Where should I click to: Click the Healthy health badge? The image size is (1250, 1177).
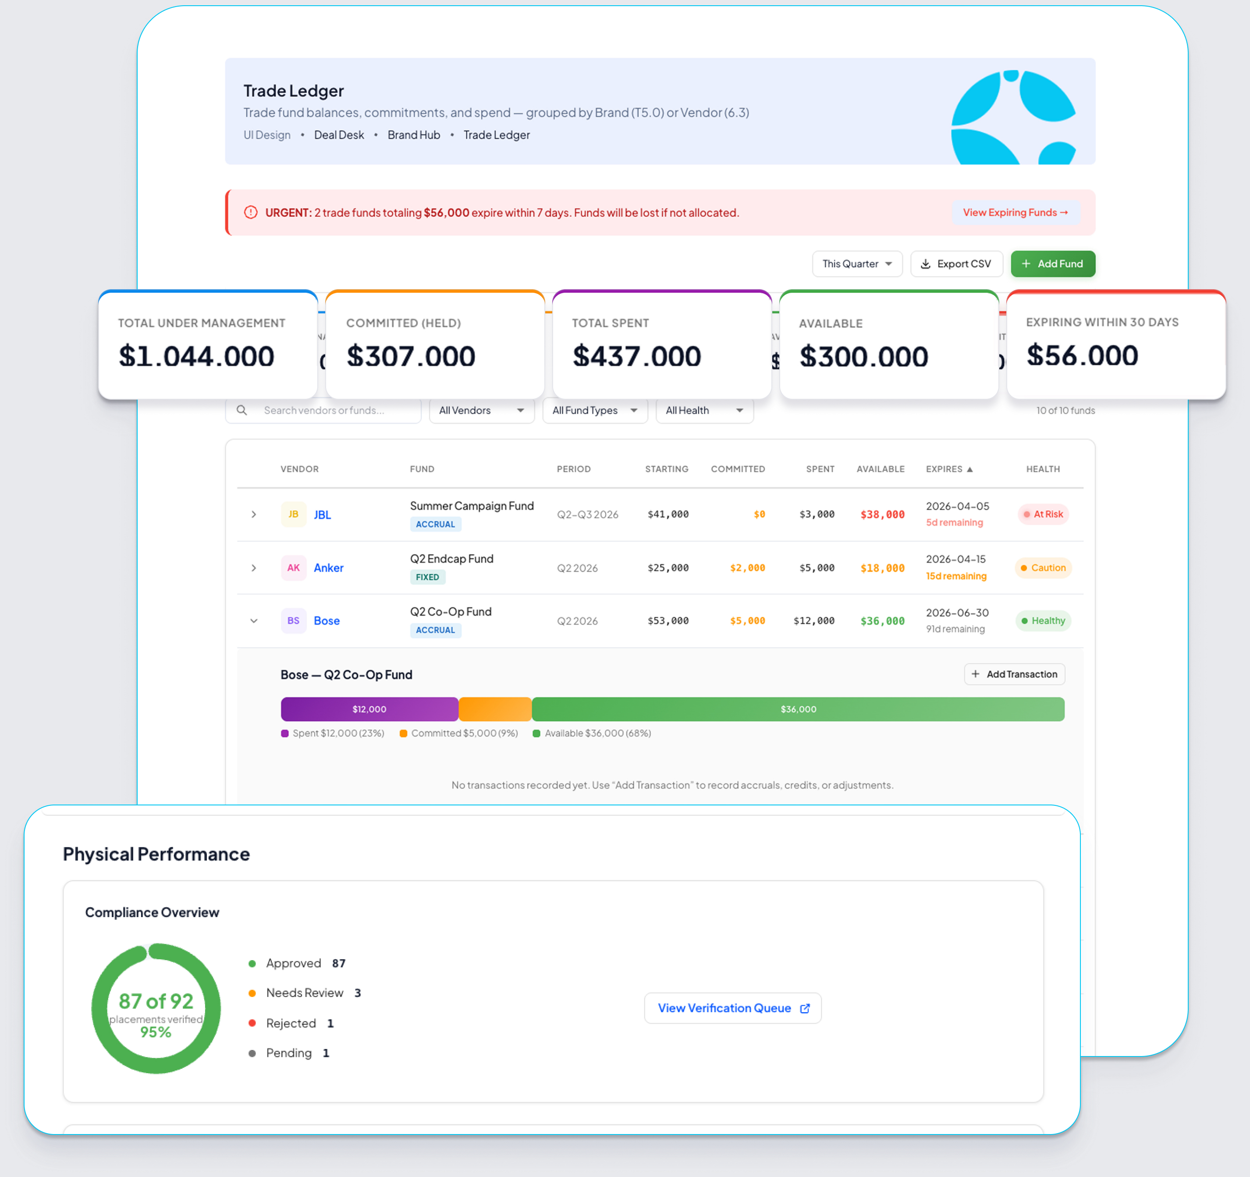pyautogui.click(x=1044, y=620)
